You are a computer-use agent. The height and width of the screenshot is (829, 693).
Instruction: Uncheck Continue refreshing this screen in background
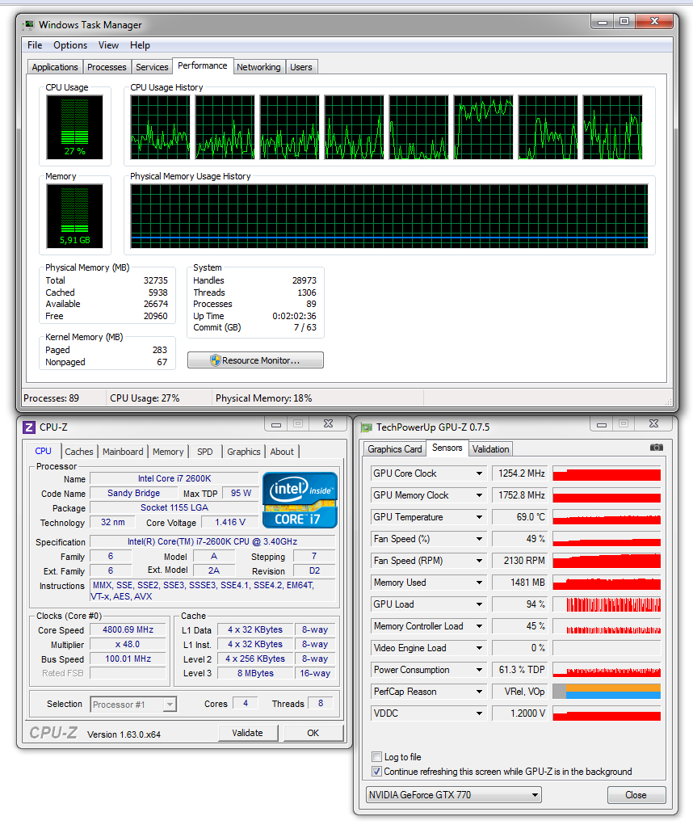(377, 772)
